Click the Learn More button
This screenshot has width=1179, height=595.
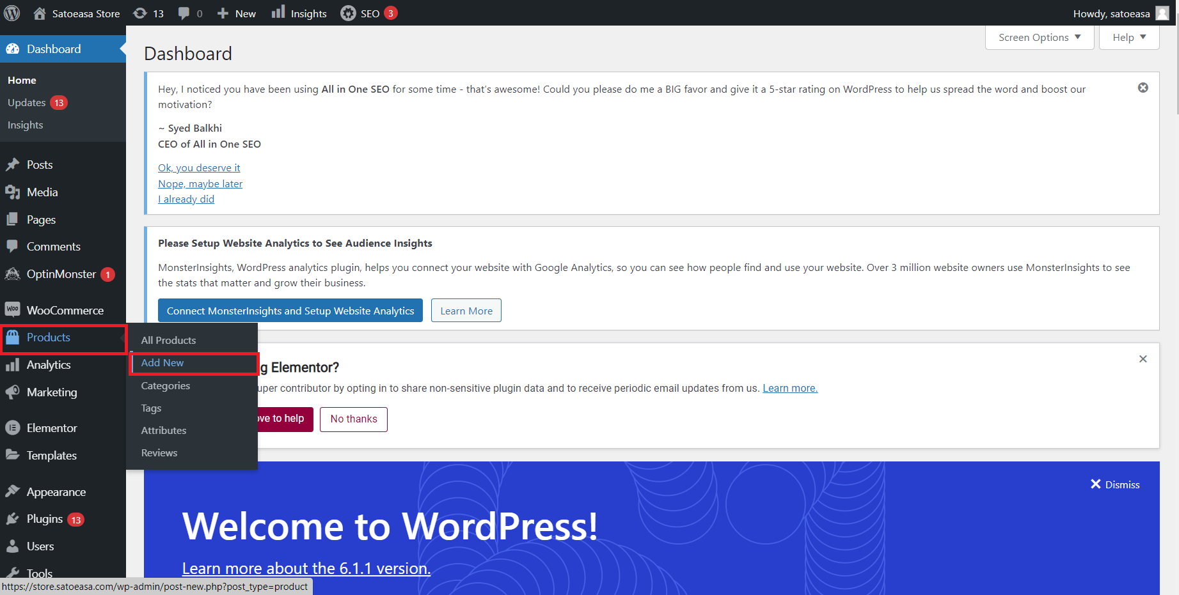[x=466, y=311]
